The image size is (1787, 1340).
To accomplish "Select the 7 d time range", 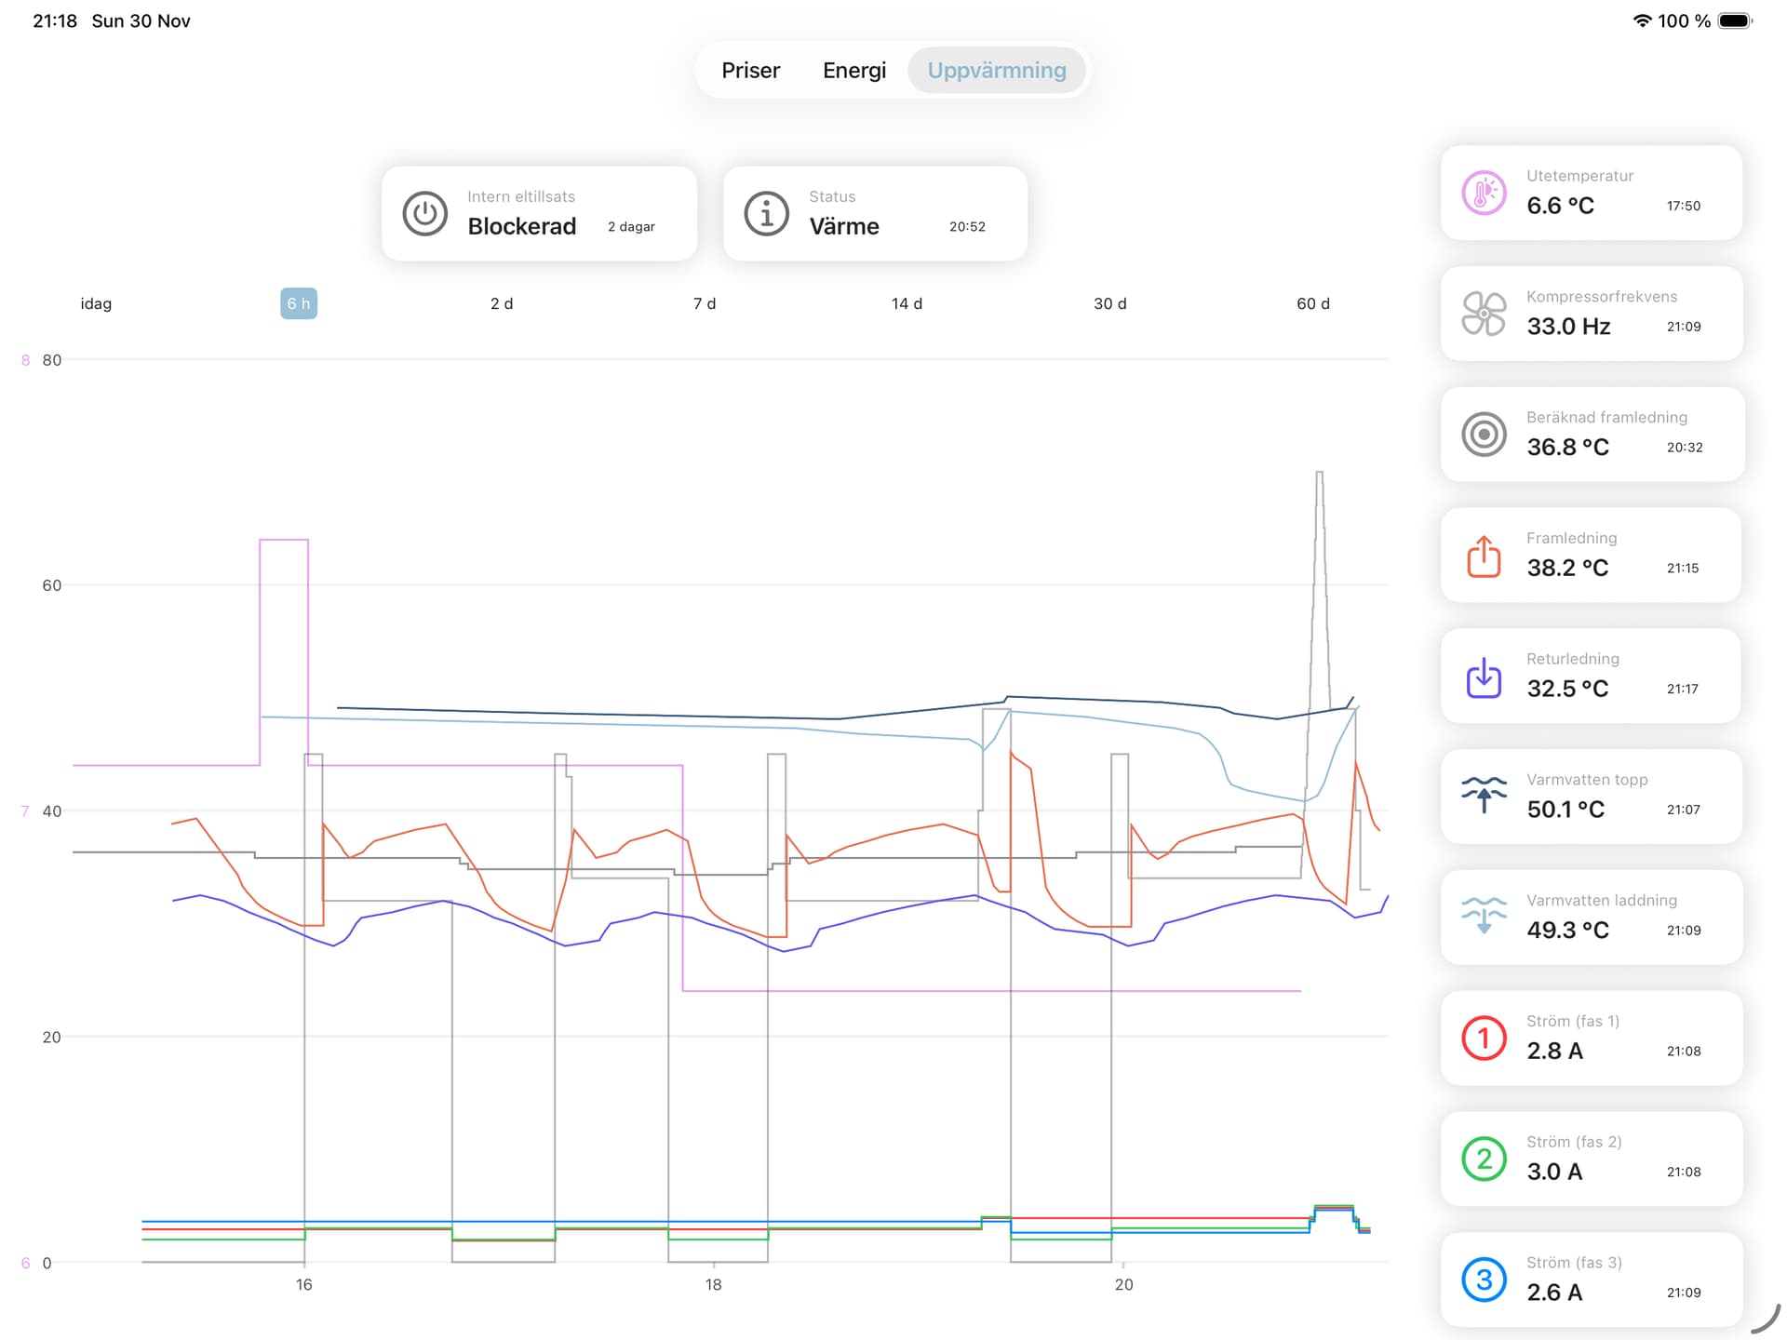I will click(x=705, y=304).
